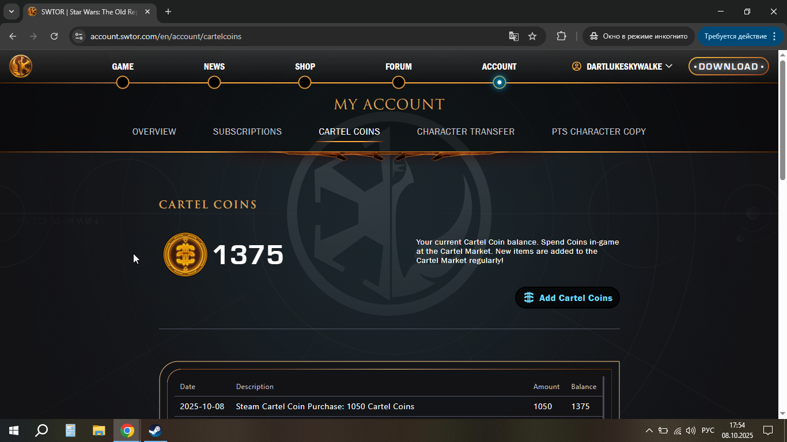Show hidden tray icons chevron

click(649, 430)
